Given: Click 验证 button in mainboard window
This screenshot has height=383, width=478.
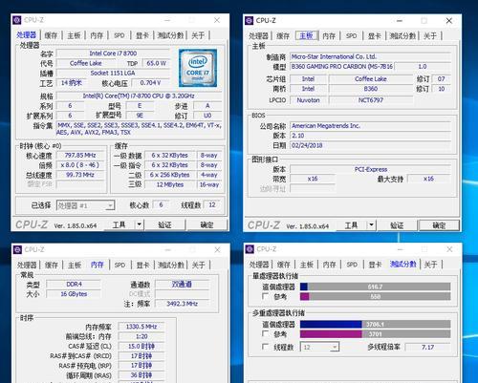Looking at the screenshot, I should click(397, 225).
